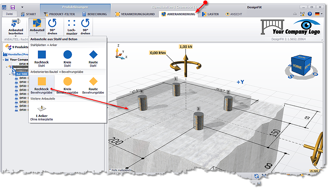Select the ANKERANORDNUNG tab

coord(178,14)
